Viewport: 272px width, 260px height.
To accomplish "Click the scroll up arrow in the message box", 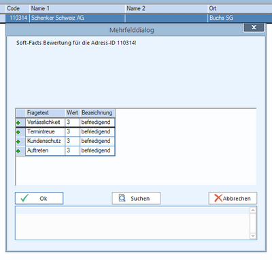I will [x=253, y=210].
